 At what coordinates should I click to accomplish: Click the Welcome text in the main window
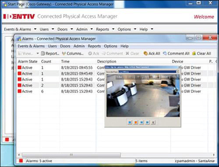tap(204, 17)
